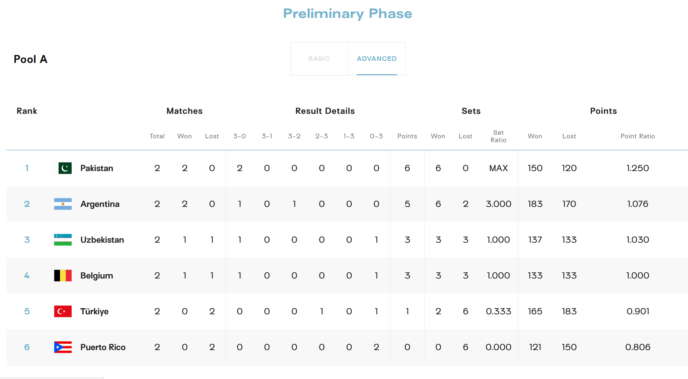Click the Puerto Rico team name

[x=103, y=347]
